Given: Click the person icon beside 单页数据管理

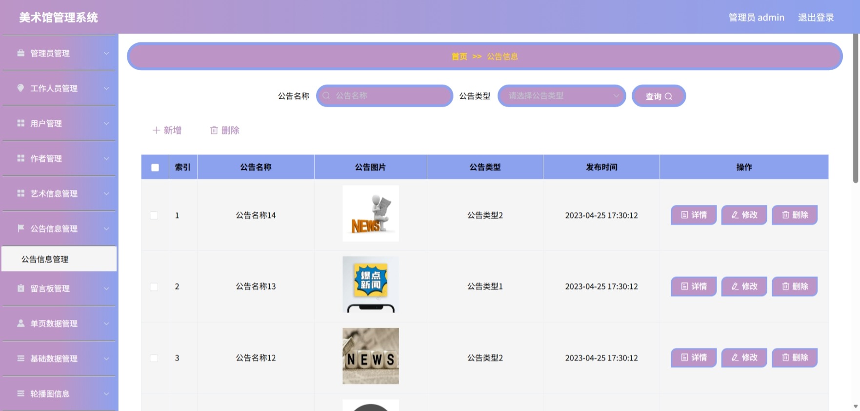Looking at the screenshot, I should tap(21, 323).
